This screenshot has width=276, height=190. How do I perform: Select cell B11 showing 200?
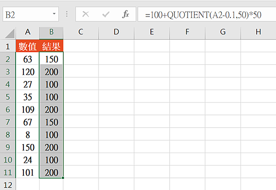click(x=51, y=172)
